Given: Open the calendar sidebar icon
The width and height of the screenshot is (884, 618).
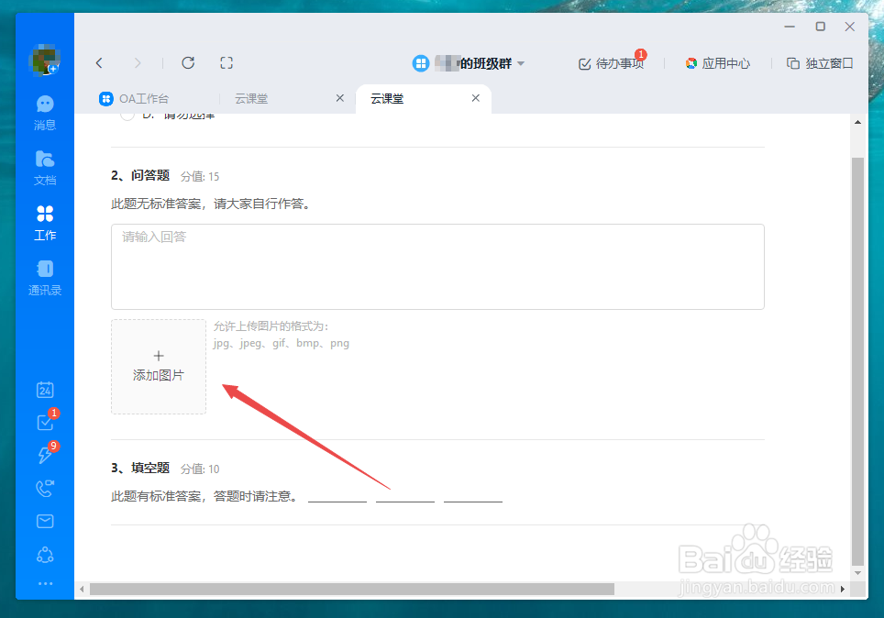Looking at the screenshot, I should [x=44, y=390].
